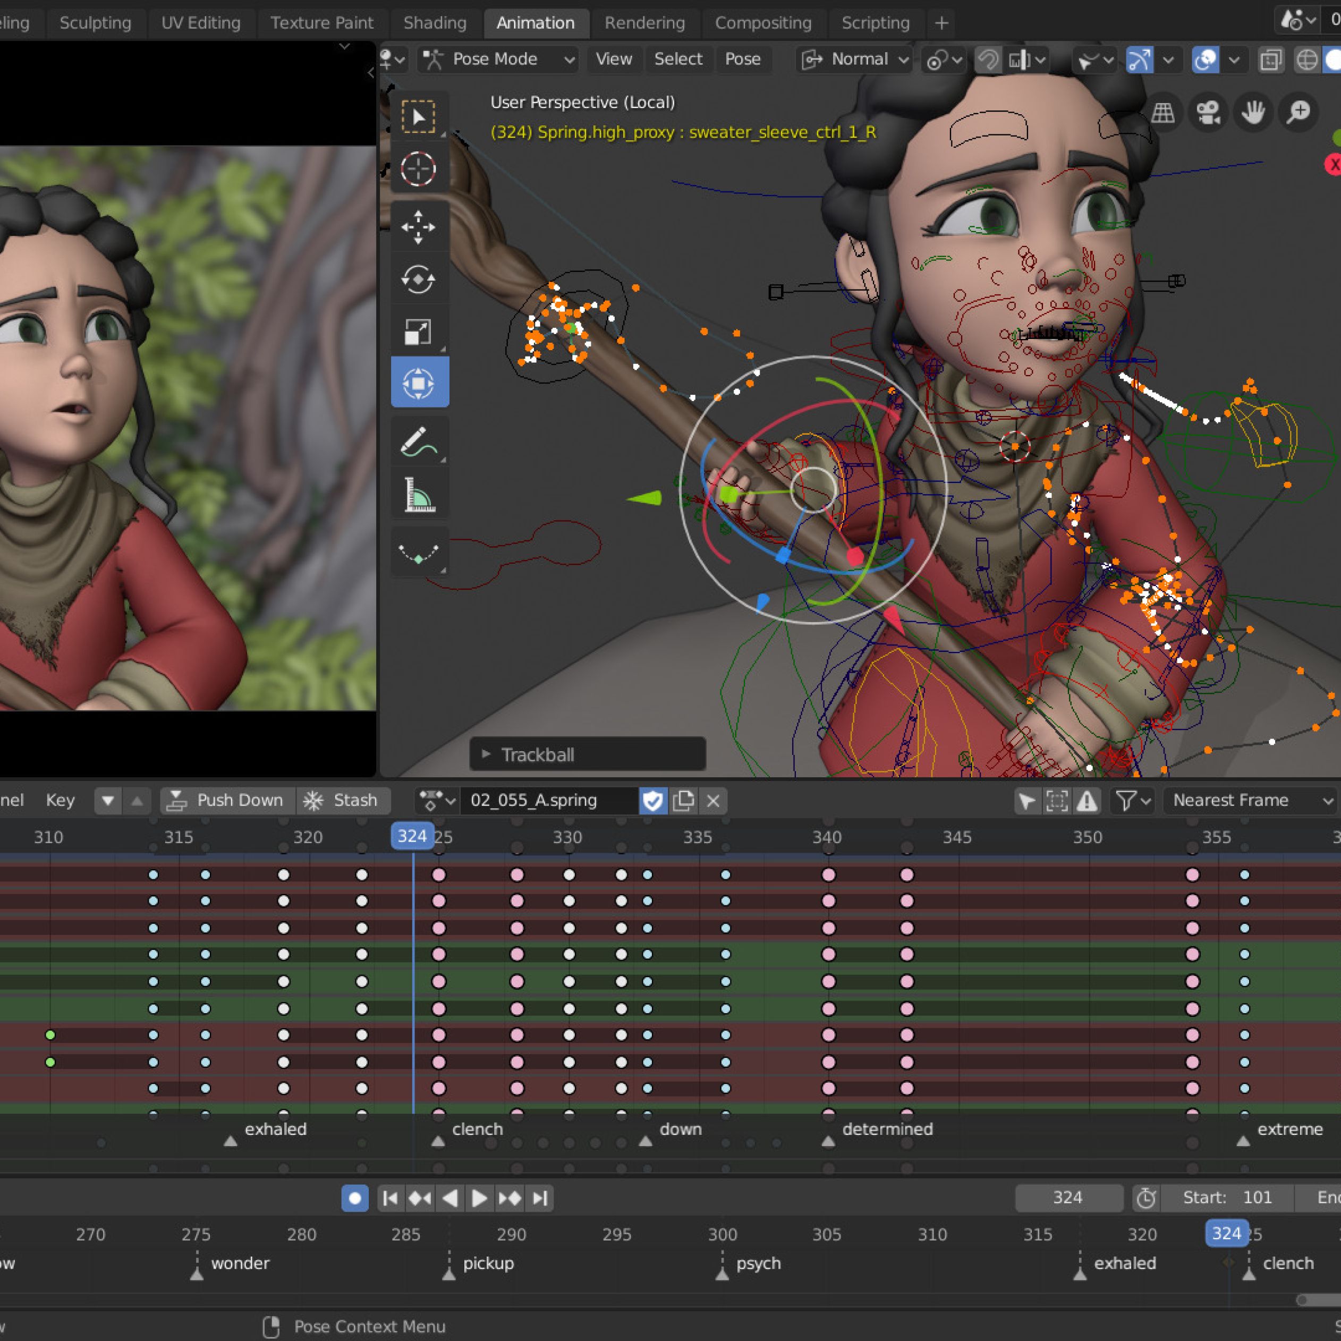Click the Stash button

pos(343,800)
